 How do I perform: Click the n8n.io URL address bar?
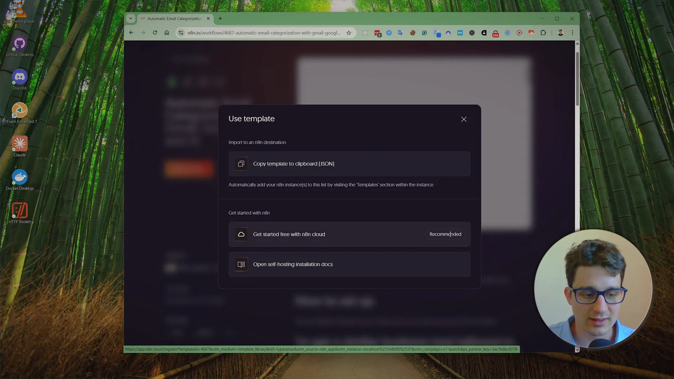point(264,33)
